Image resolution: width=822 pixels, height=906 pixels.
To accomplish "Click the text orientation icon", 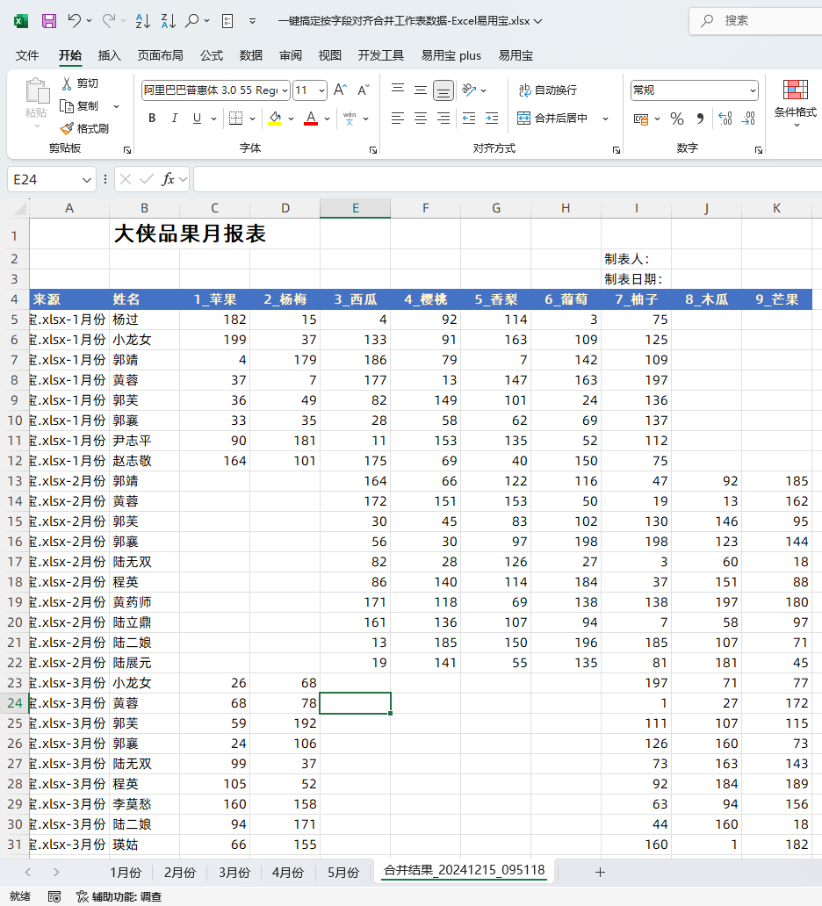I will 469,90.
